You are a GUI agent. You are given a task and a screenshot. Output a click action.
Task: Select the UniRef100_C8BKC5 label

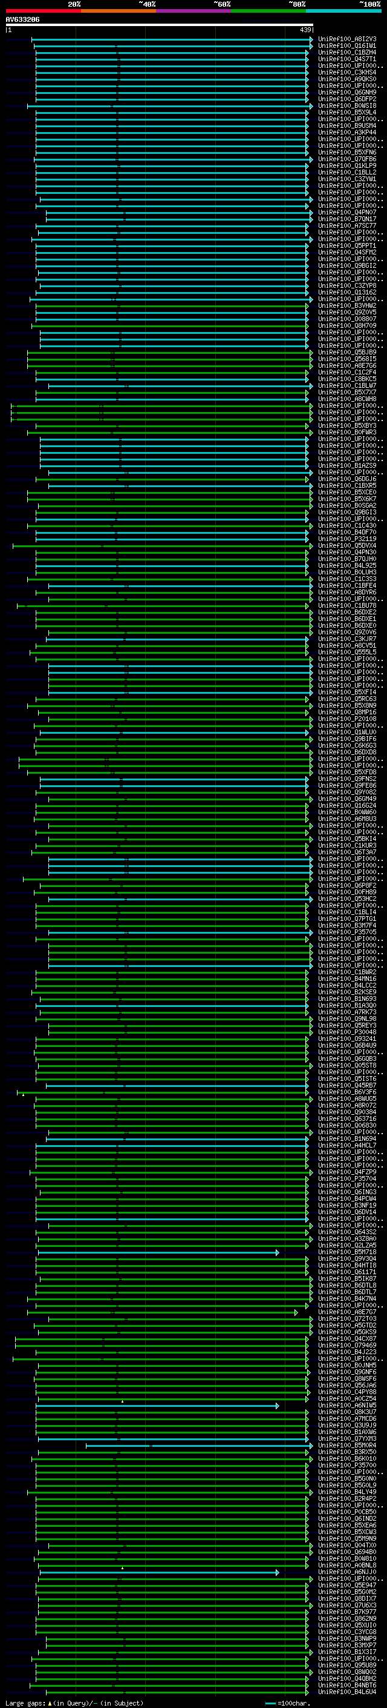tap(346, 379)
